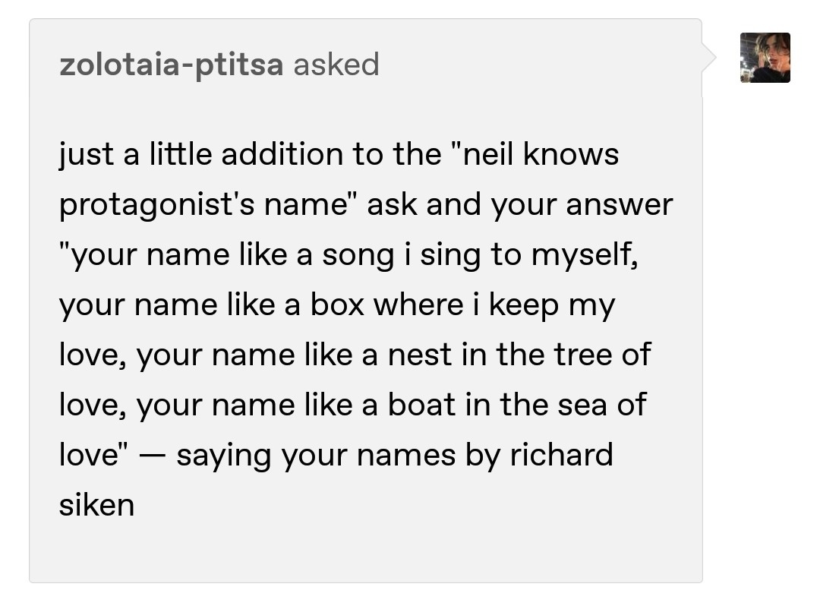
Task: Click the words "ask and your answer"
Action: (x=520, y=204)
